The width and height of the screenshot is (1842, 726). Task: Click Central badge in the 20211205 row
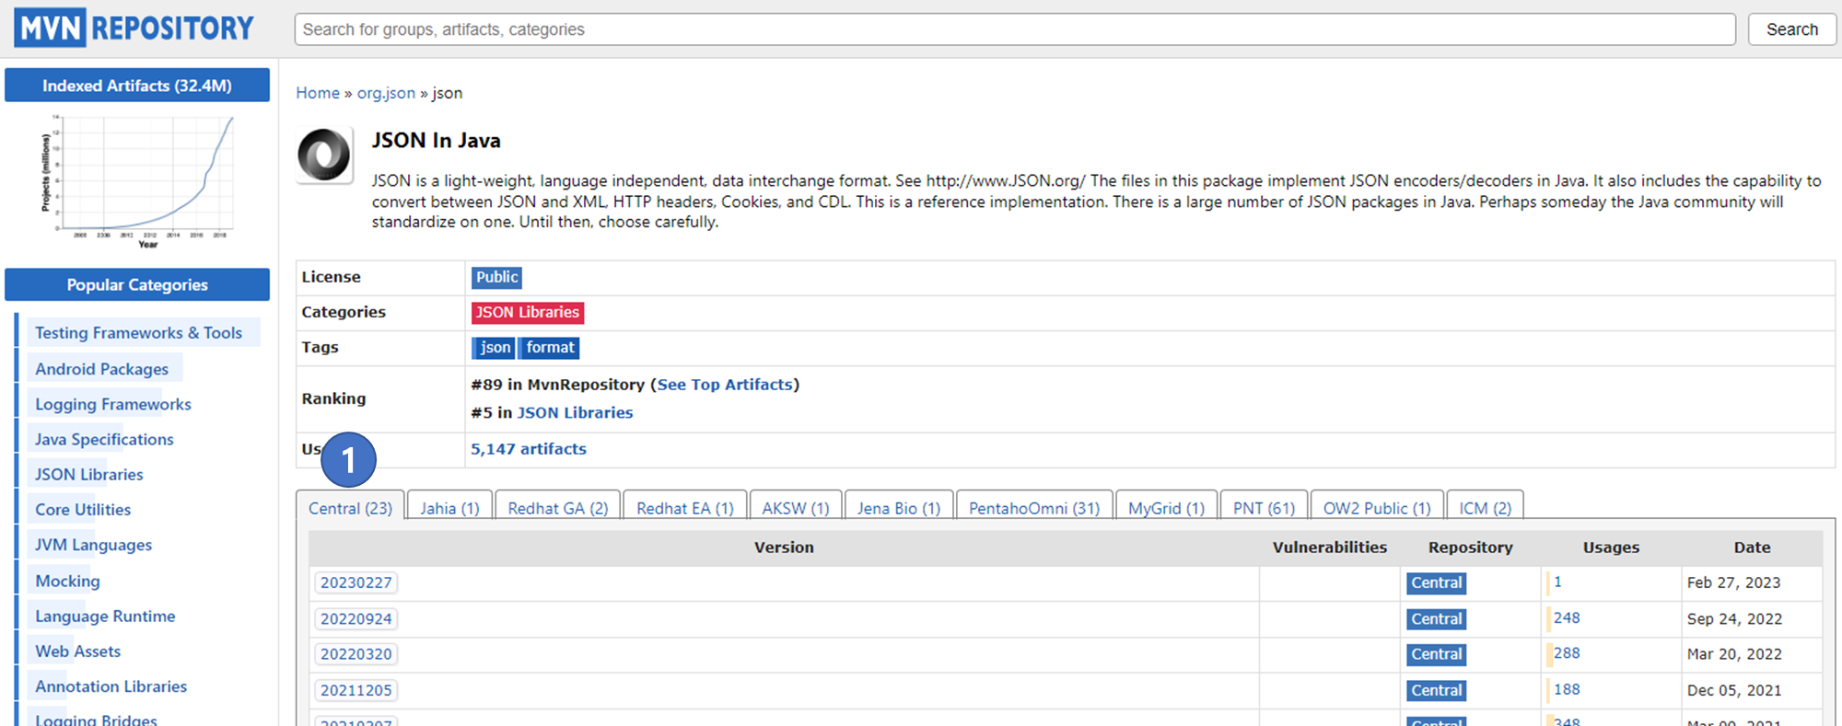pos(1437,690)
